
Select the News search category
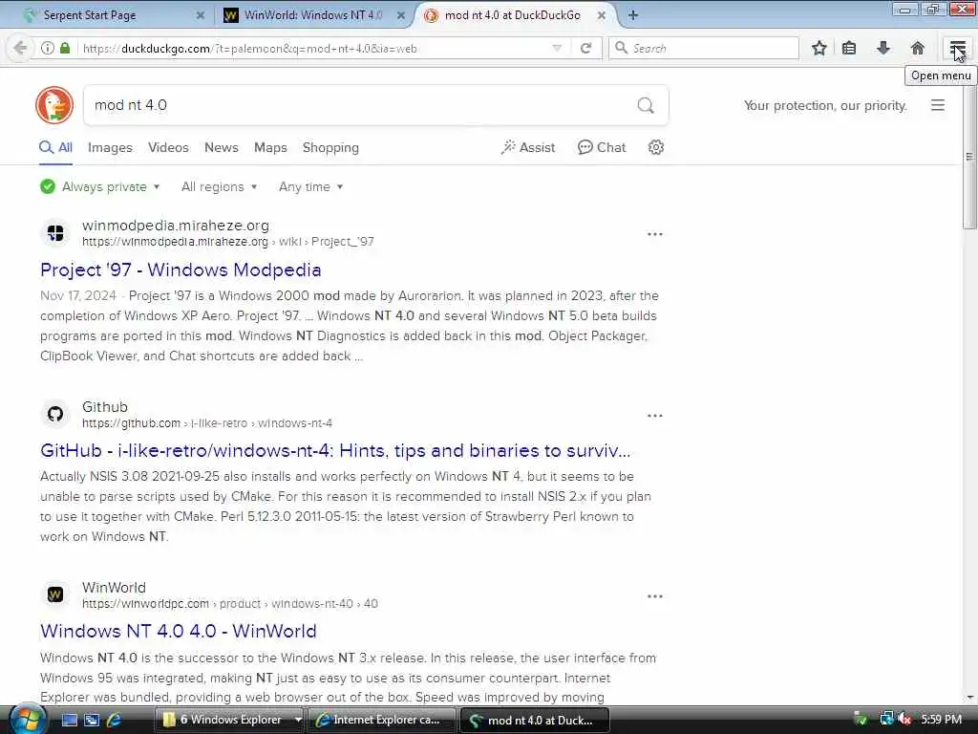tap(221, 148)
